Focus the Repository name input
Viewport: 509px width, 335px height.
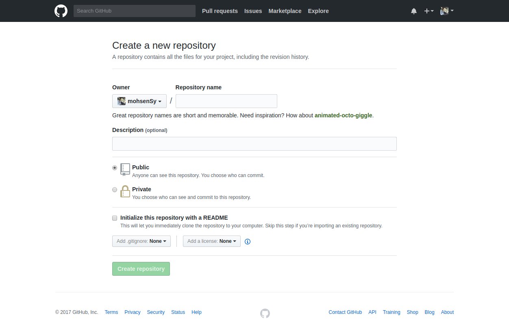pos(226,101)
